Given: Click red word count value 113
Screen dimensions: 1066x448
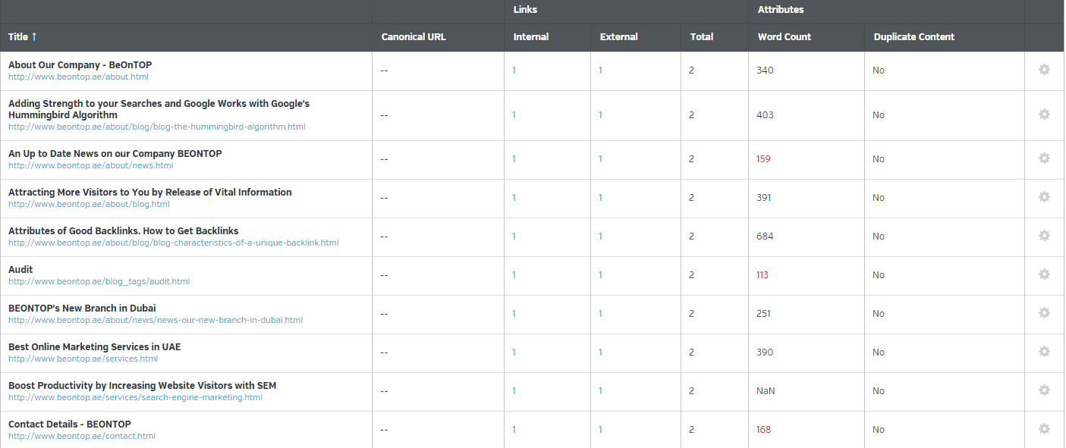Looking at the screenshot, I should (x=763, y=274).
